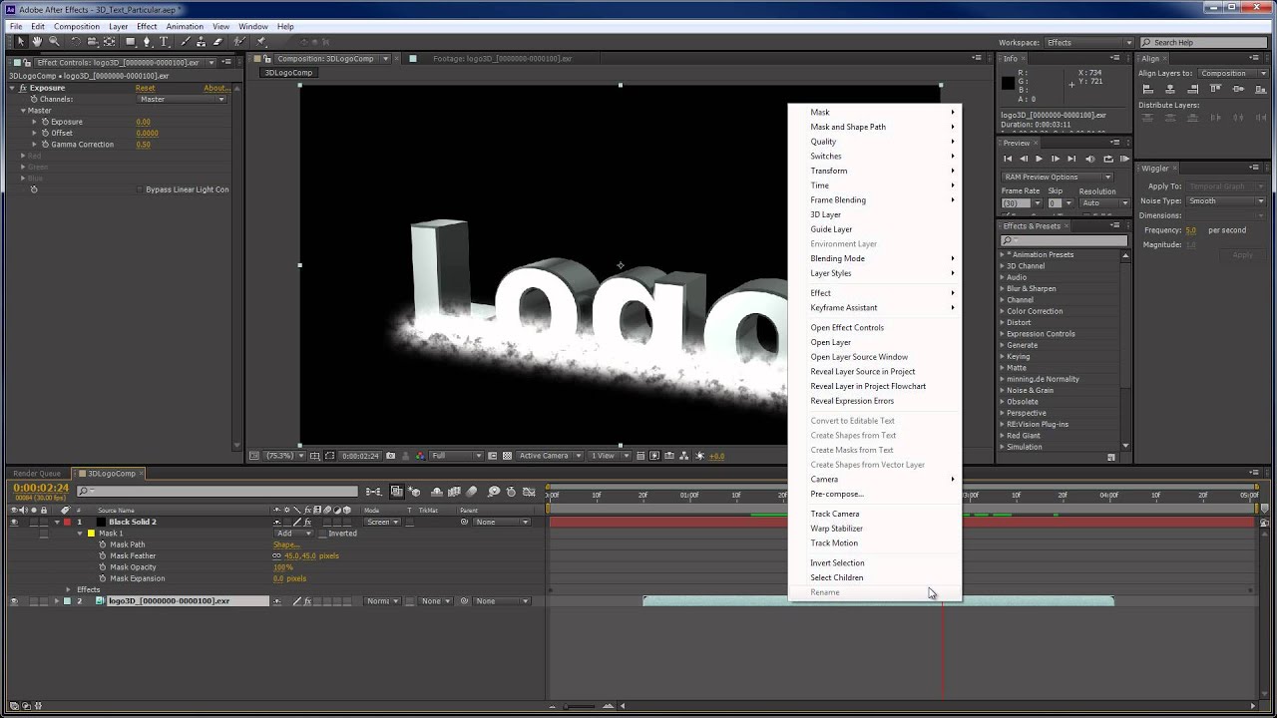This screenshot has width=1277, height=718.
Task: Toggle Mask Feather stopwatch
Action: click(102, 555)
